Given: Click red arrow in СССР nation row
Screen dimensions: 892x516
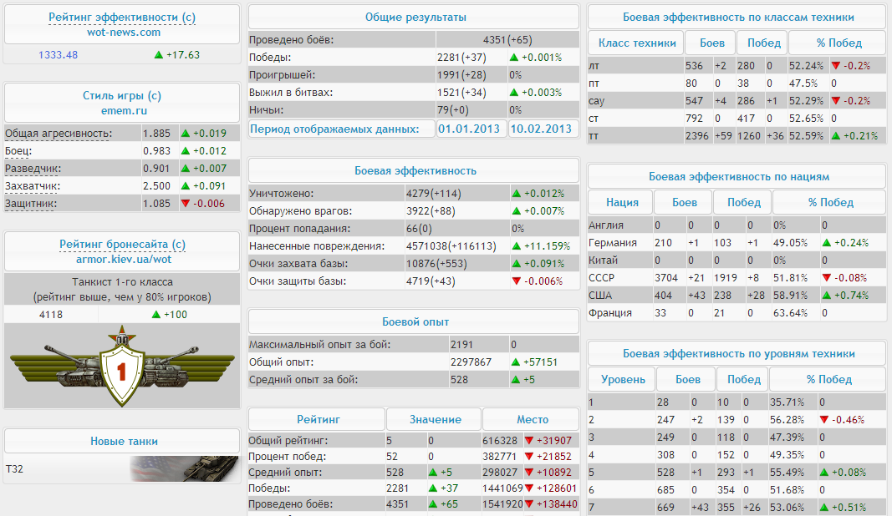Looking at the screenshot, I should click(x=827, y=278).
